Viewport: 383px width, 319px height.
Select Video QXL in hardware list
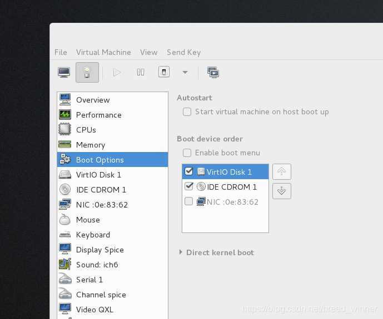[x=113, y=310]
